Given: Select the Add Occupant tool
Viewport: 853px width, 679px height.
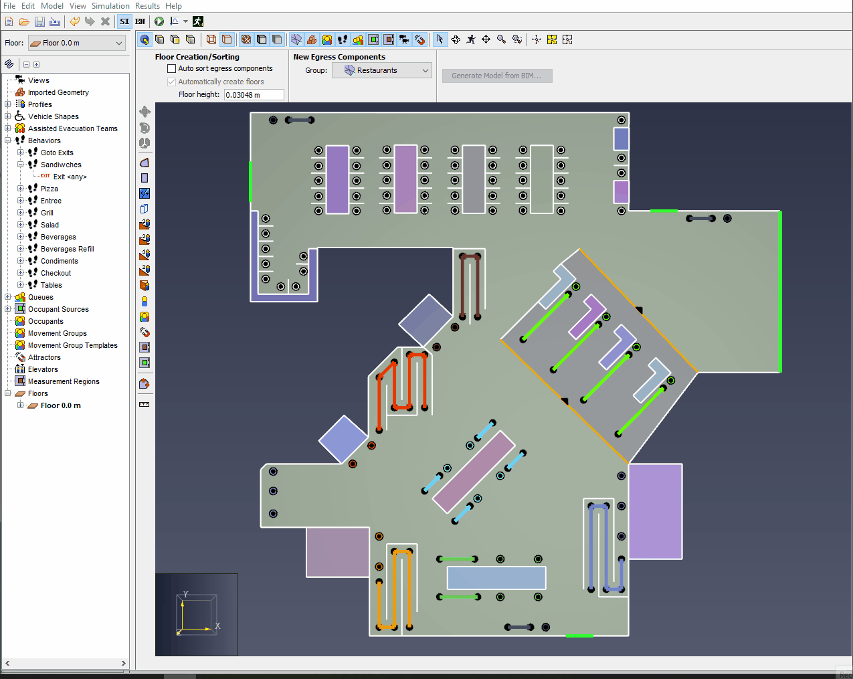Looking at the screenshot, I should [x=145, y=302].
